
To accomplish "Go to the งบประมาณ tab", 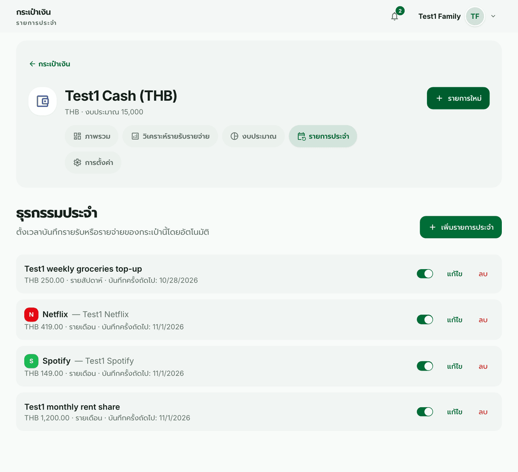I will 254,136.
